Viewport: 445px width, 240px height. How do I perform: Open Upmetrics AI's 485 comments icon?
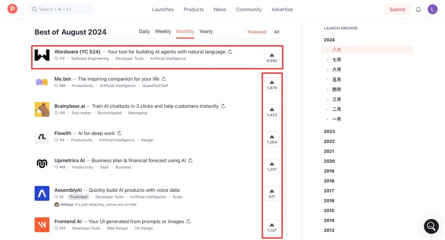pyautogui.click(x=56, y=168)
